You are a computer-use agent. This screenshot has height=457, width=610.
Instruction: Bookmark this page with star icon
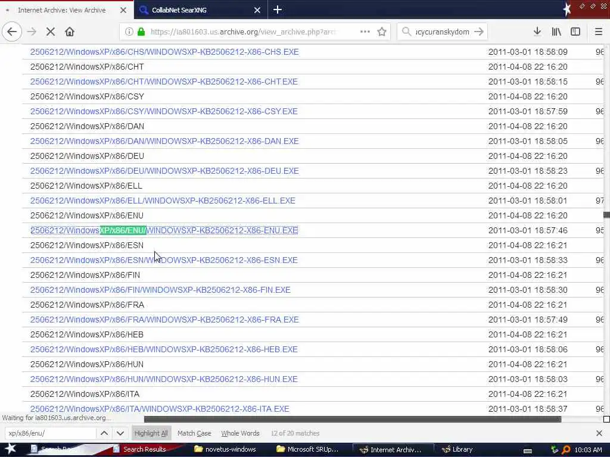(x=382, y=32)
